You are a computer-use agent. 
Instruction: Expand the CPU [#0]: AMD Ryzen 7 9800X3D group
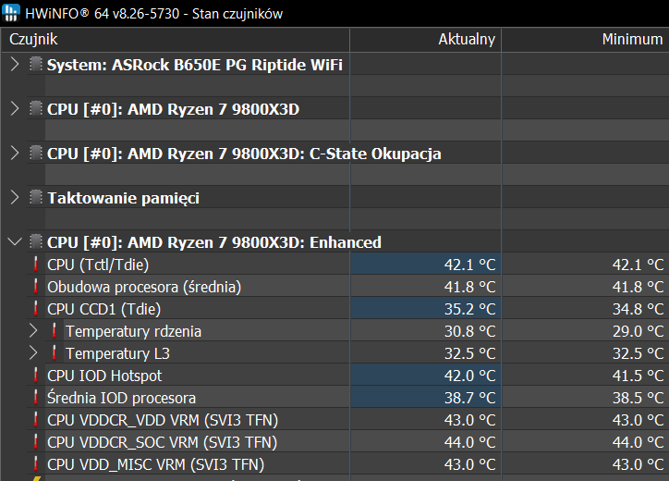click(x=15, y=109)
